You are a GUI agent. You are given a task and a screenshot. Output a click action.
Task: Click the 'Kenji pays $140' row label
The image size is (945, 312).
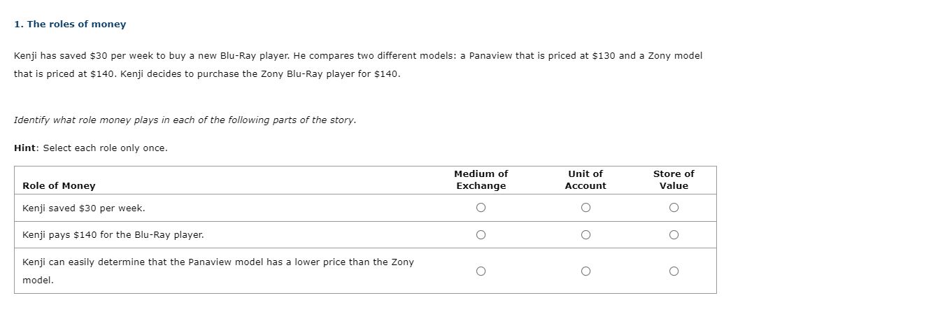[x=113, y=235]
